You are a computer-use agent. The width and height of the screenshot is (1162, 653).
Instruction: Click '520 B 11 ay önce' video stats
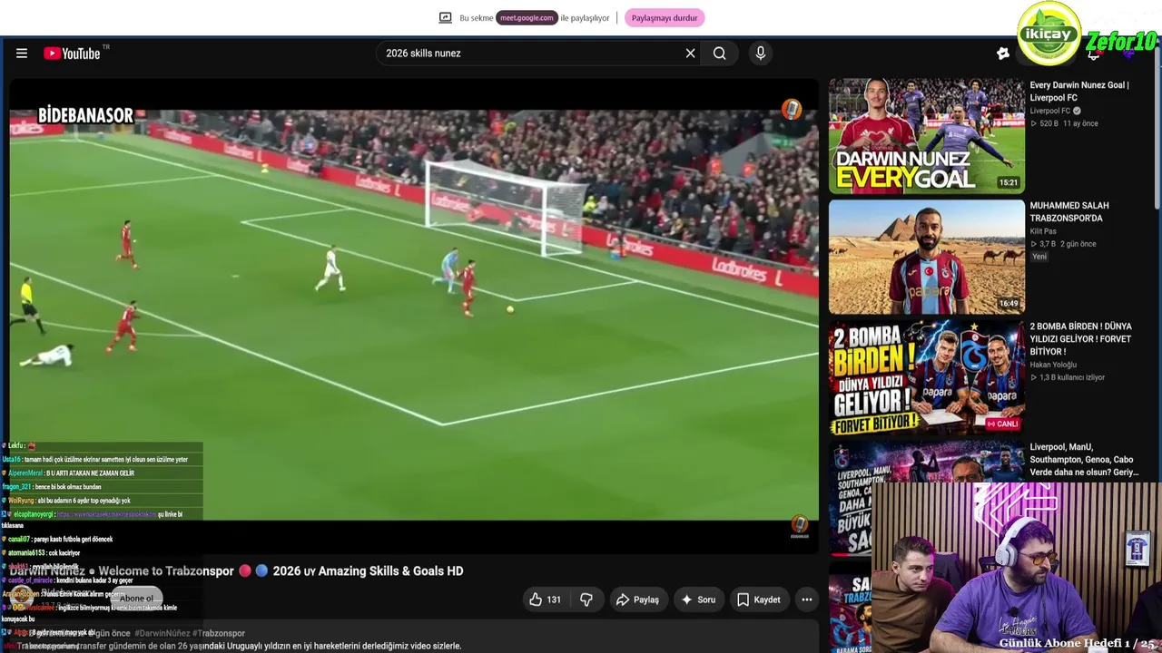1064,123
